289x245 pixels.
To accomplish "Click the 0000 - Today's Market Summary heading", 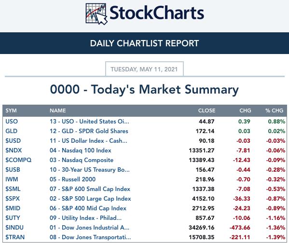I will click(x=144, y=90).
